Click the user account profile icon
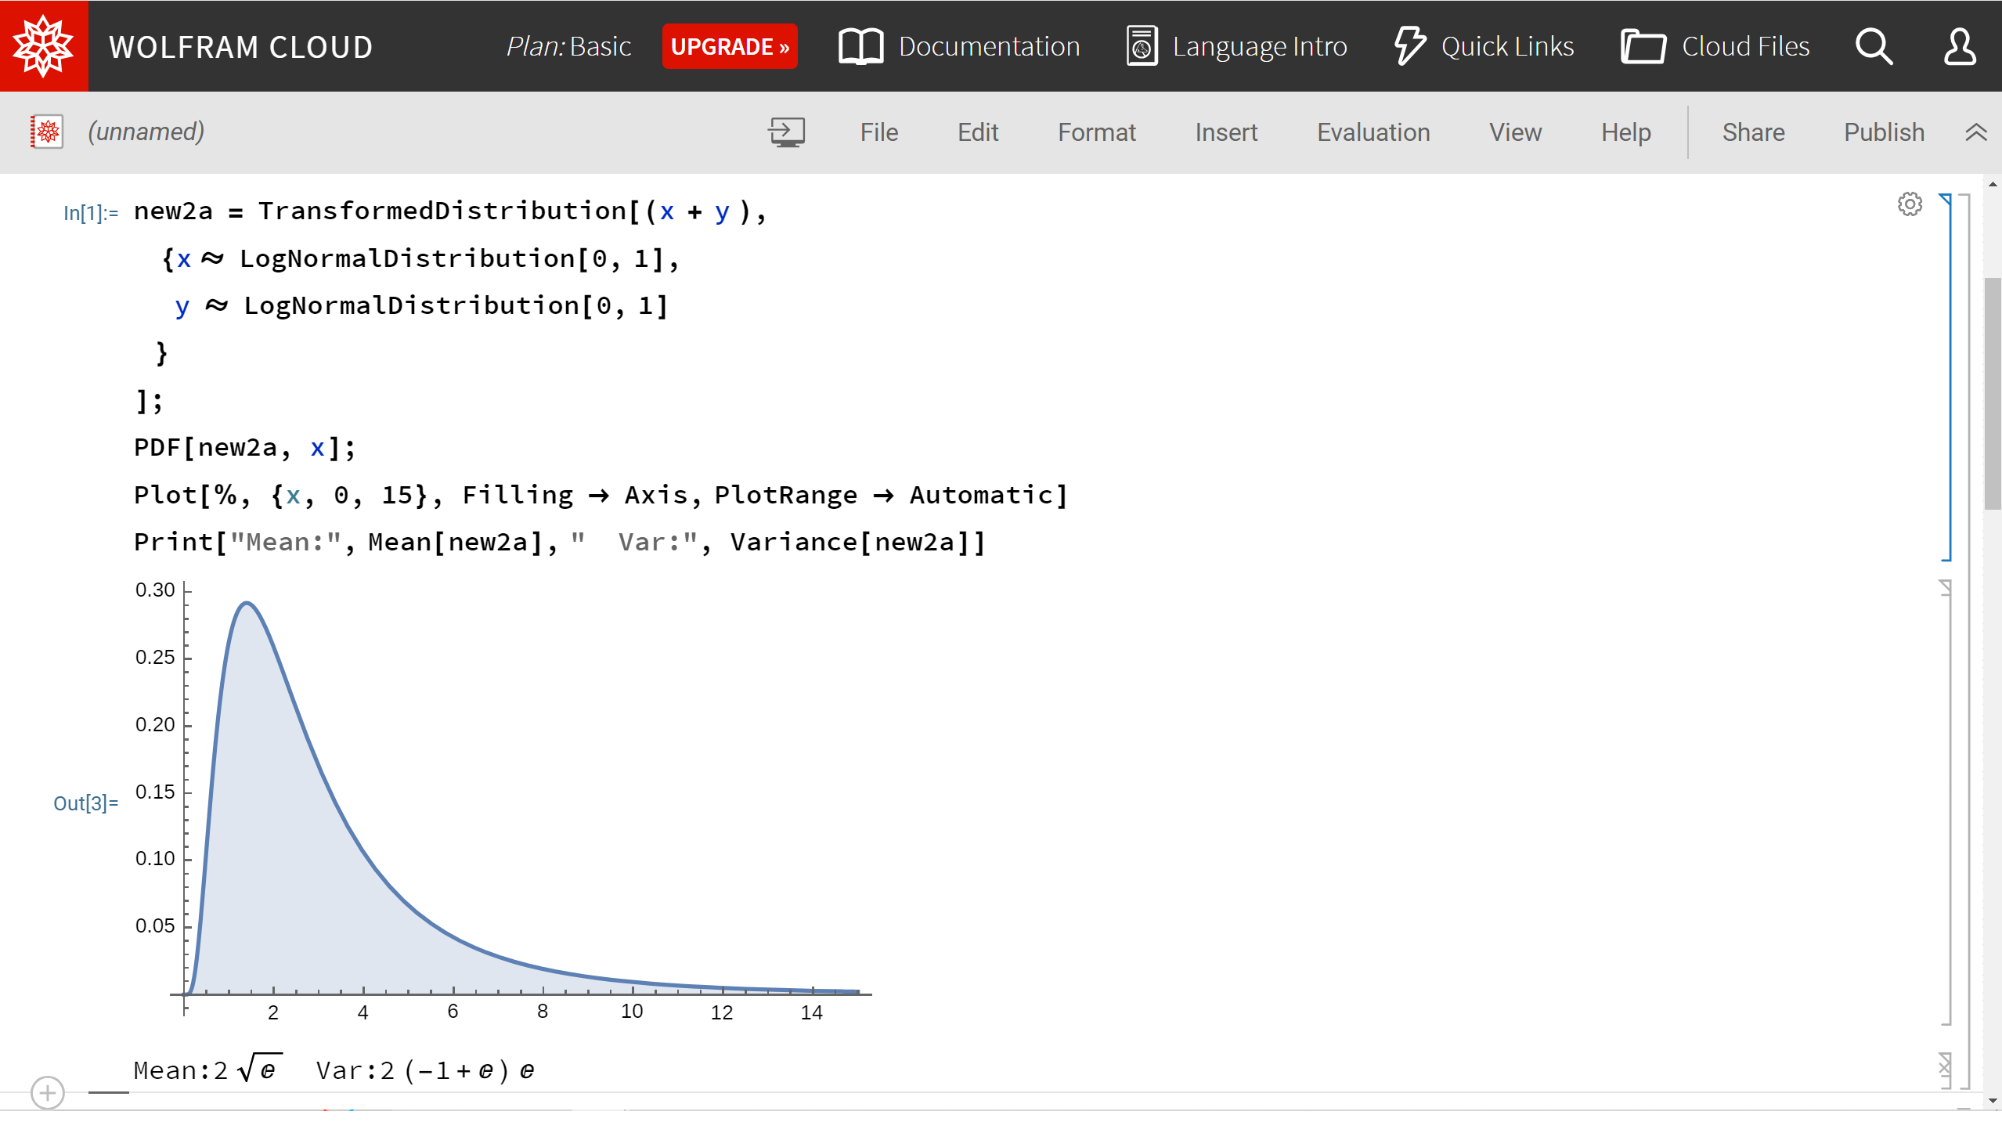This screenshot has height=1122, width=2002. 1961,45
